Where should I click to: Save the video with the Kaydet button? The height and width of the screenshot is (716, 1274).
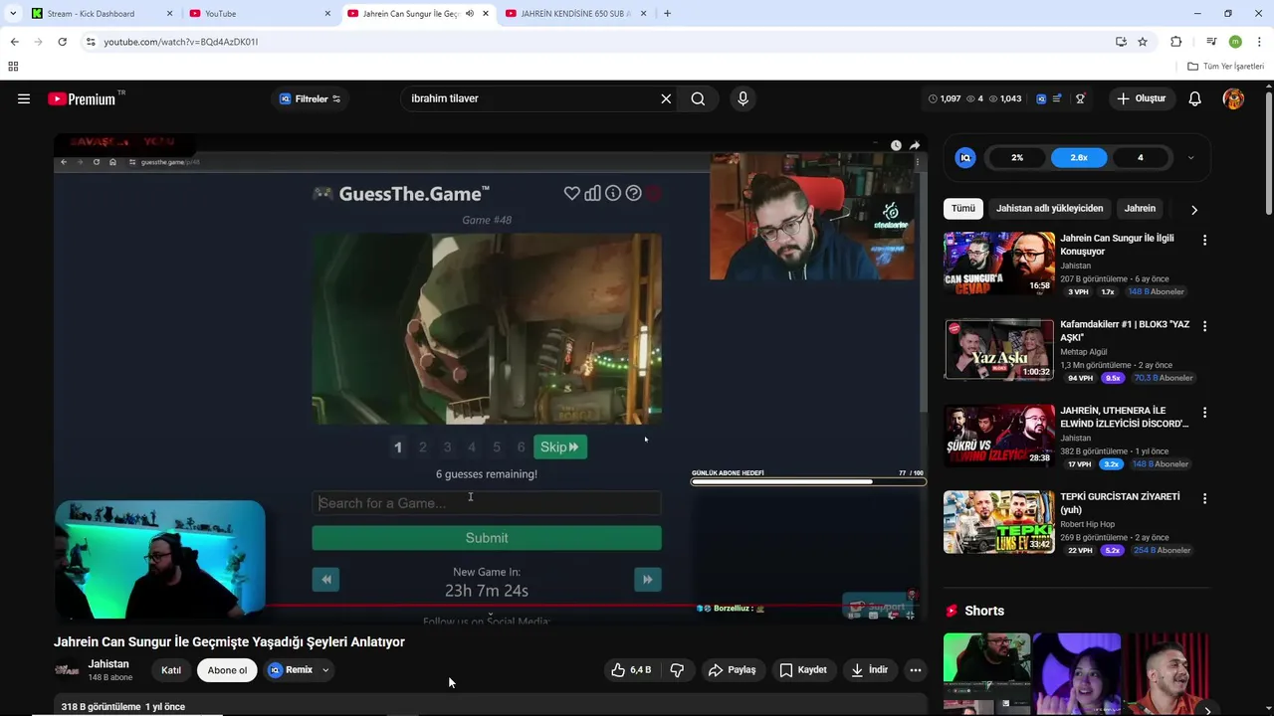[803, 670]
